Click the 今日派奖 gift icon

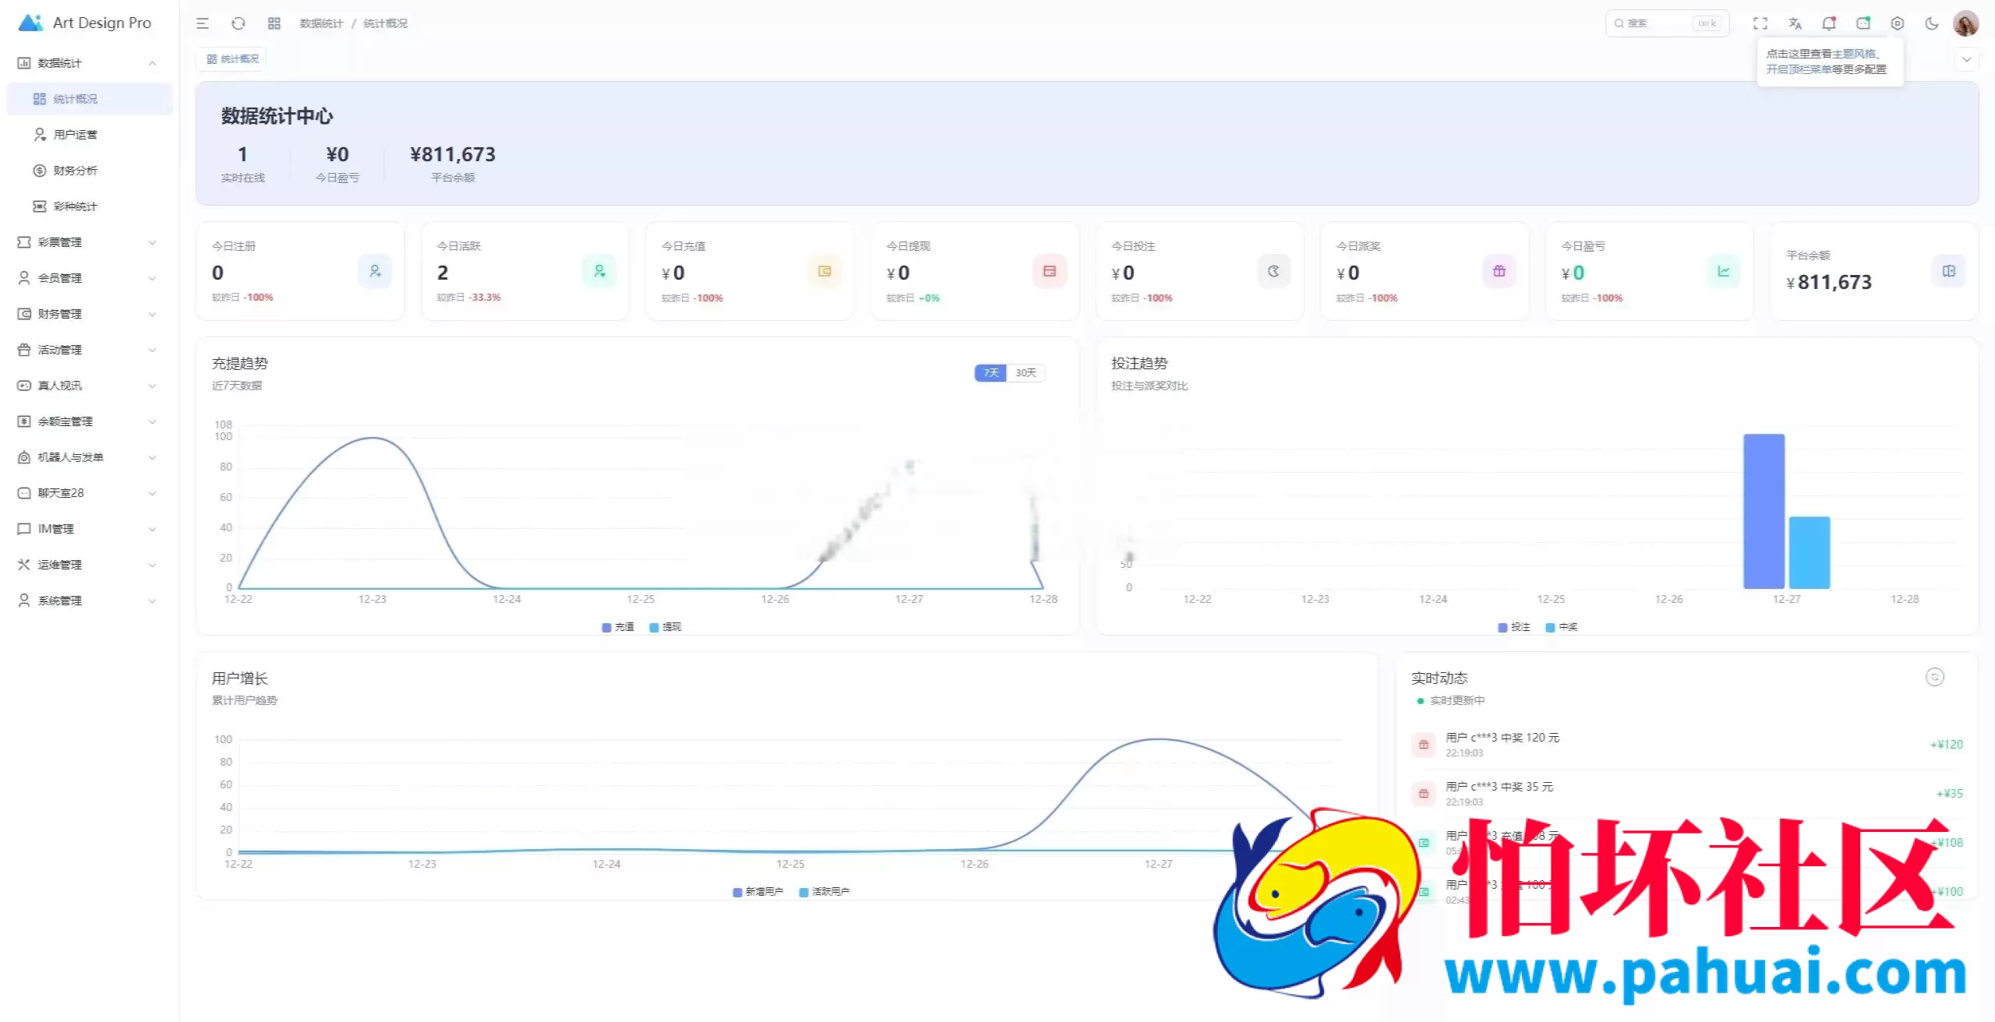1499,271
